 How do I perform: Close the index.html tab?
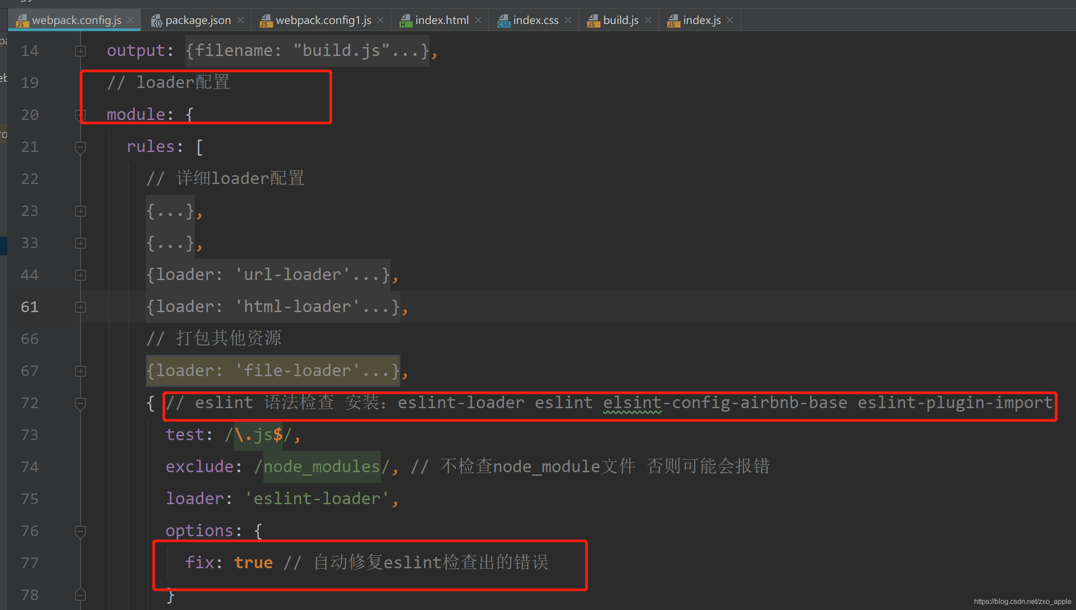(478, 20)
